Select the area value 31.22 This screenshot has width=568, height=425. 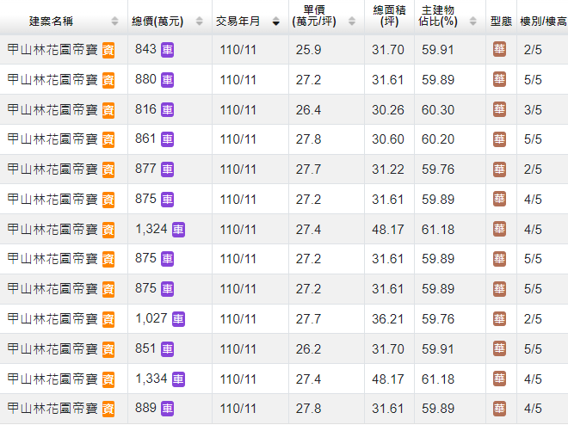pyautogui.click(x=387, y=169)
